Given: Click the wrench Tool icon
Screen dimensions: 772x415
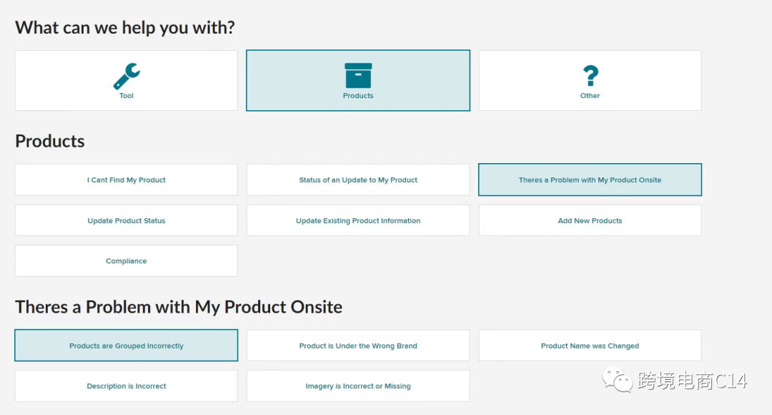Looking at the screenshot, I should click(127, 76).
